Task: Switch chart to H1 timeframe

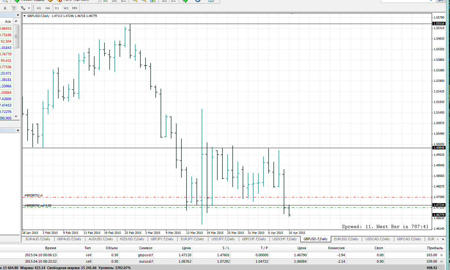Action: point(39,8)
